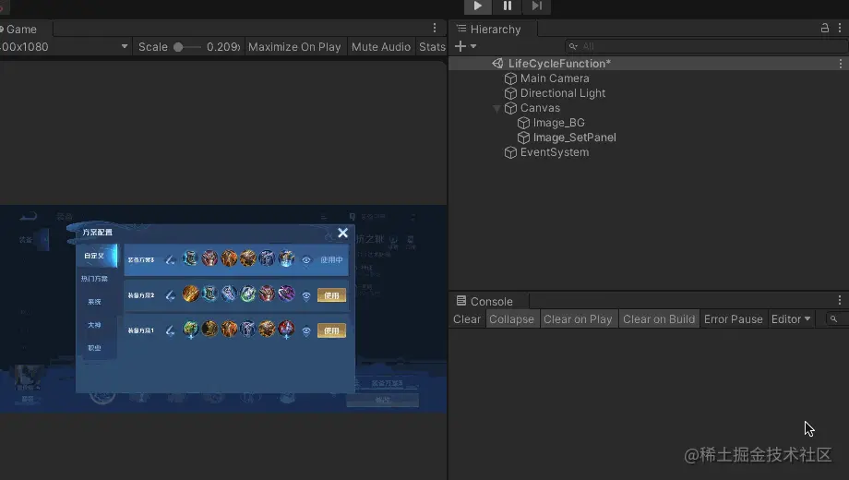Viewport: 849px width, 480px height.
Task: Click the cube icon of Main Camera
Action: coord(510,78)
